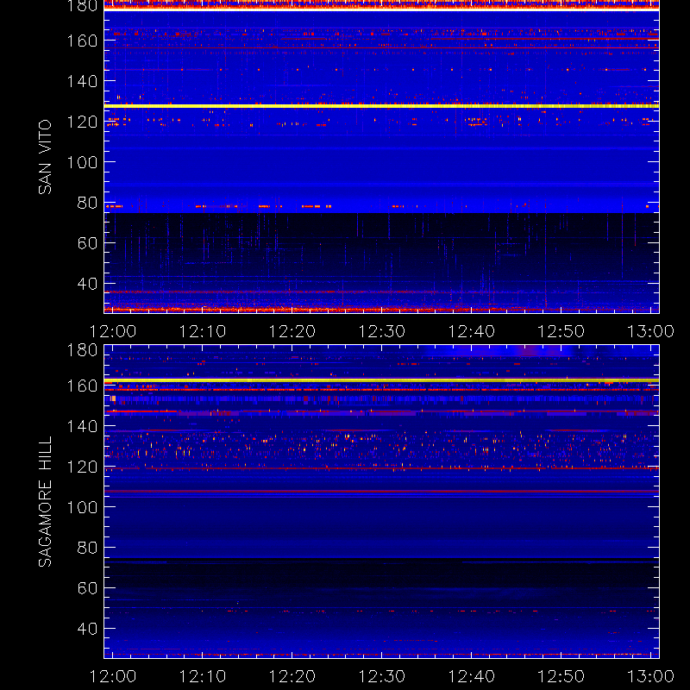The image size is (690, 690).
Task: Click the SAGAMORE HILL axis label
Action: point(45,502)
